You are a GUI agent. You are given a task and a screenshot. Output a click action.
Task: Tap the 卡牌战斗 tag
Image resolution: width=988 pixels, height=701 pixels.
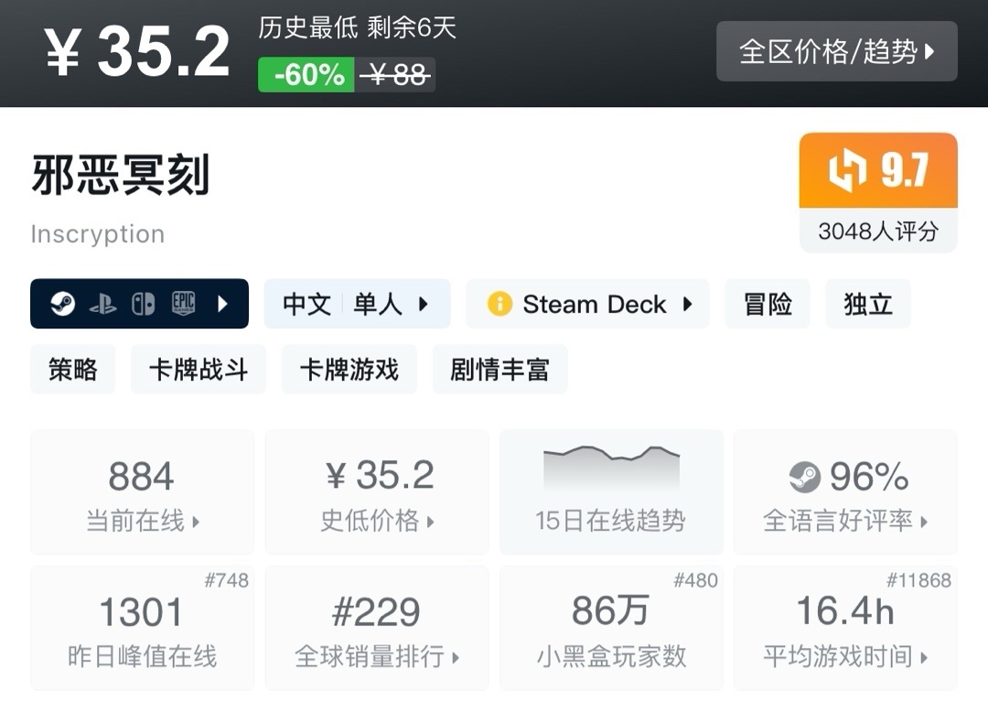coord(199,370)
